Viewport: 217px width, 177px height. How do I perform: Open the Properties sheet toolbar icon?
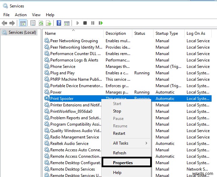[x=33, y=23]
